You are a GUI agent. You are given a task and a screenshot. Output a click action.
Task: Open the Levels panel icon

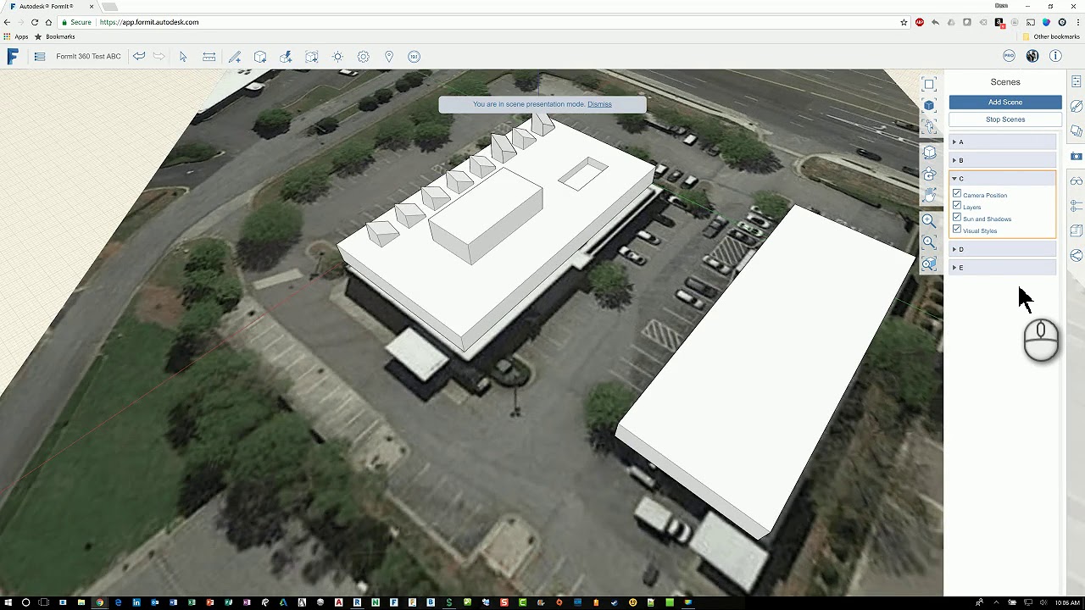[x=1076, y=206]
